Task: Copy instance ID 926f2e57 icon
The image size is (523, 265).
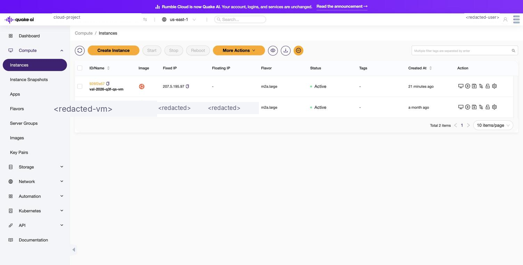Action: point(108,84)
